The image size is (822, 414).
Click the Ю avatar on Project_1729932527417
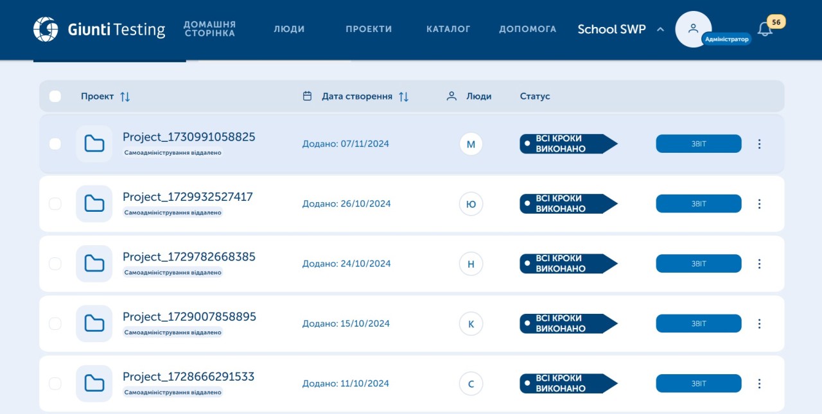[471, 203]
